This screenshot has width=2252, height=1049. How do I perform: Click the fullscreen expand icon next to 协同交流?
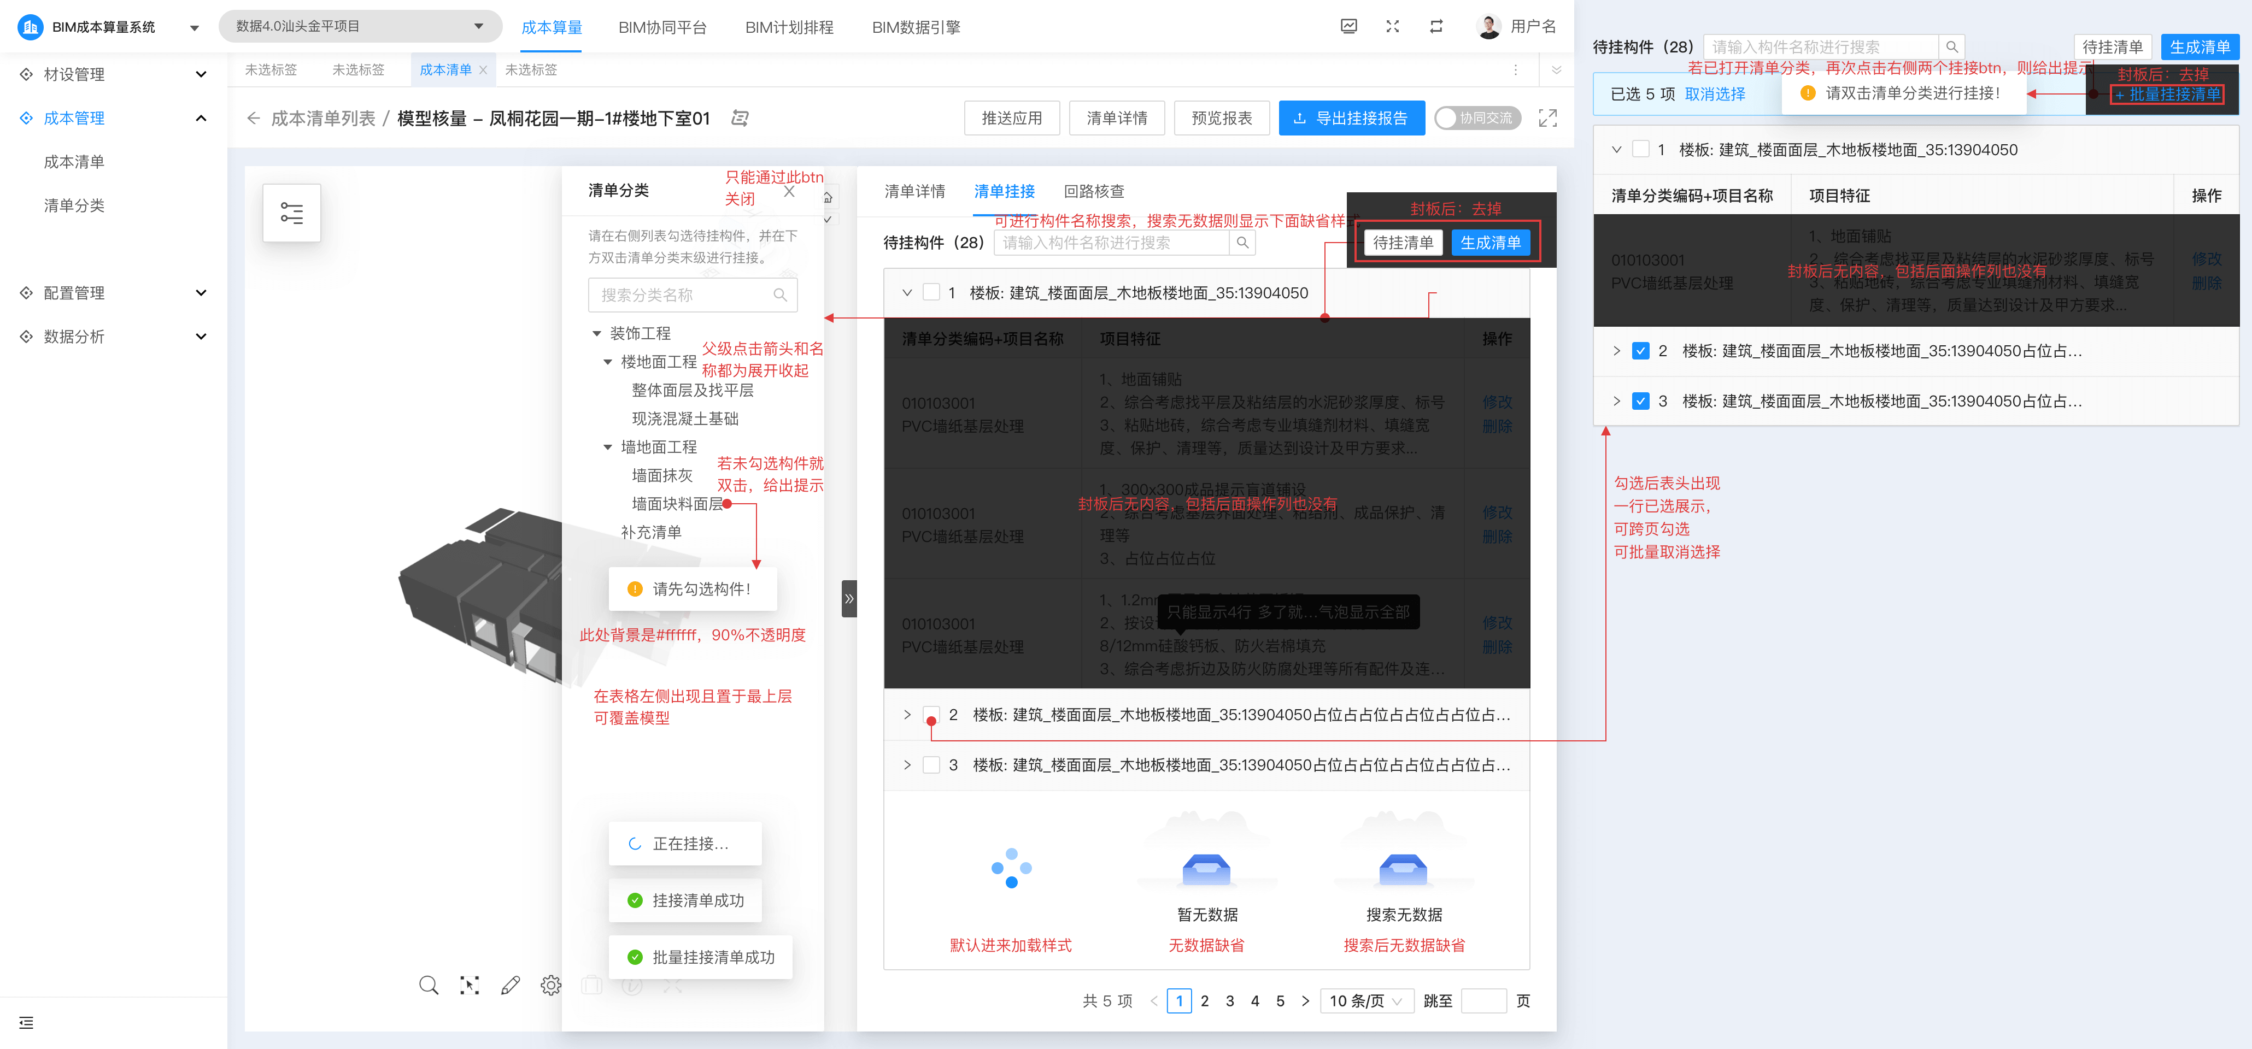point(1547,118)
